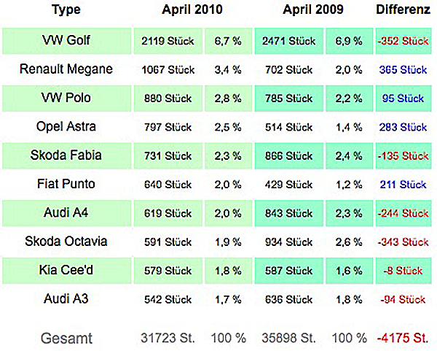Click the Gesamt total row label
Image resolution: width=437 pixels, height=351 pixels.
click(66, 338)
